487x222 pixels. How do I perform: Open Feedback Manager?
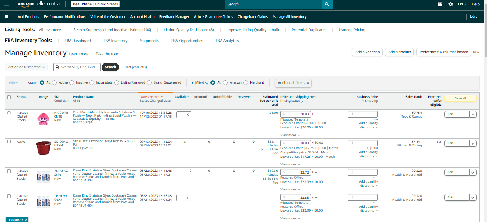pyautogui.click(x=174, y=17)
